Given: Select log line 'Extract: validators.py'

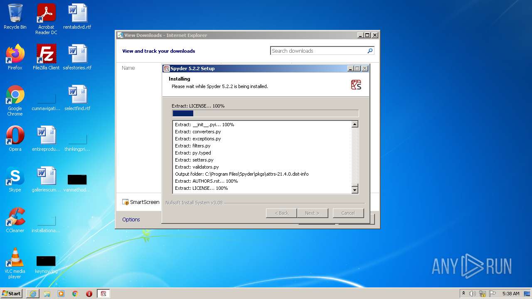Looking at the screenshot, I should 197,167.
